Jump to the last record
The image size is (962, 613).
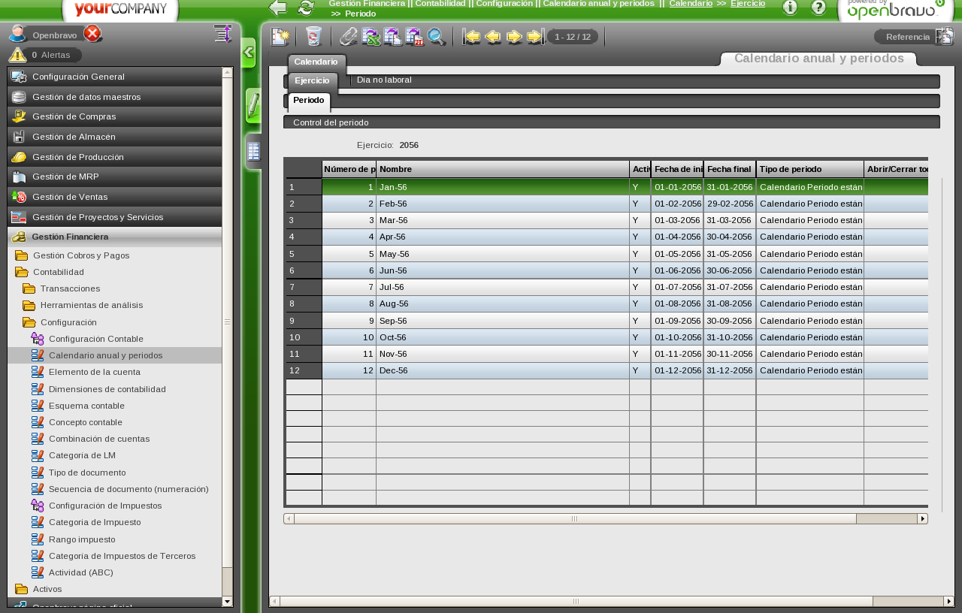[x=536, y=36]
